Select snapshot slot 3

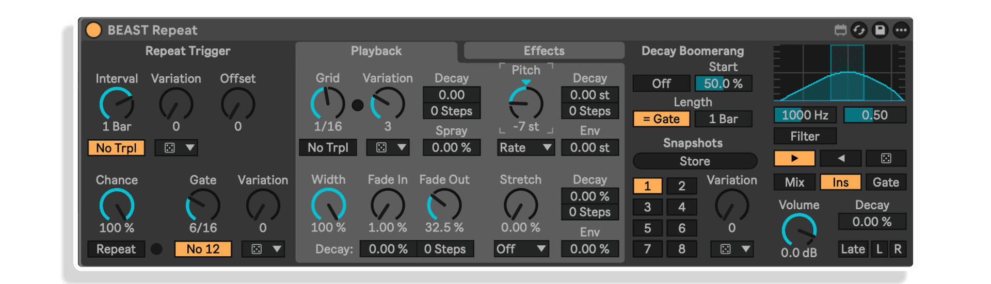647,207
